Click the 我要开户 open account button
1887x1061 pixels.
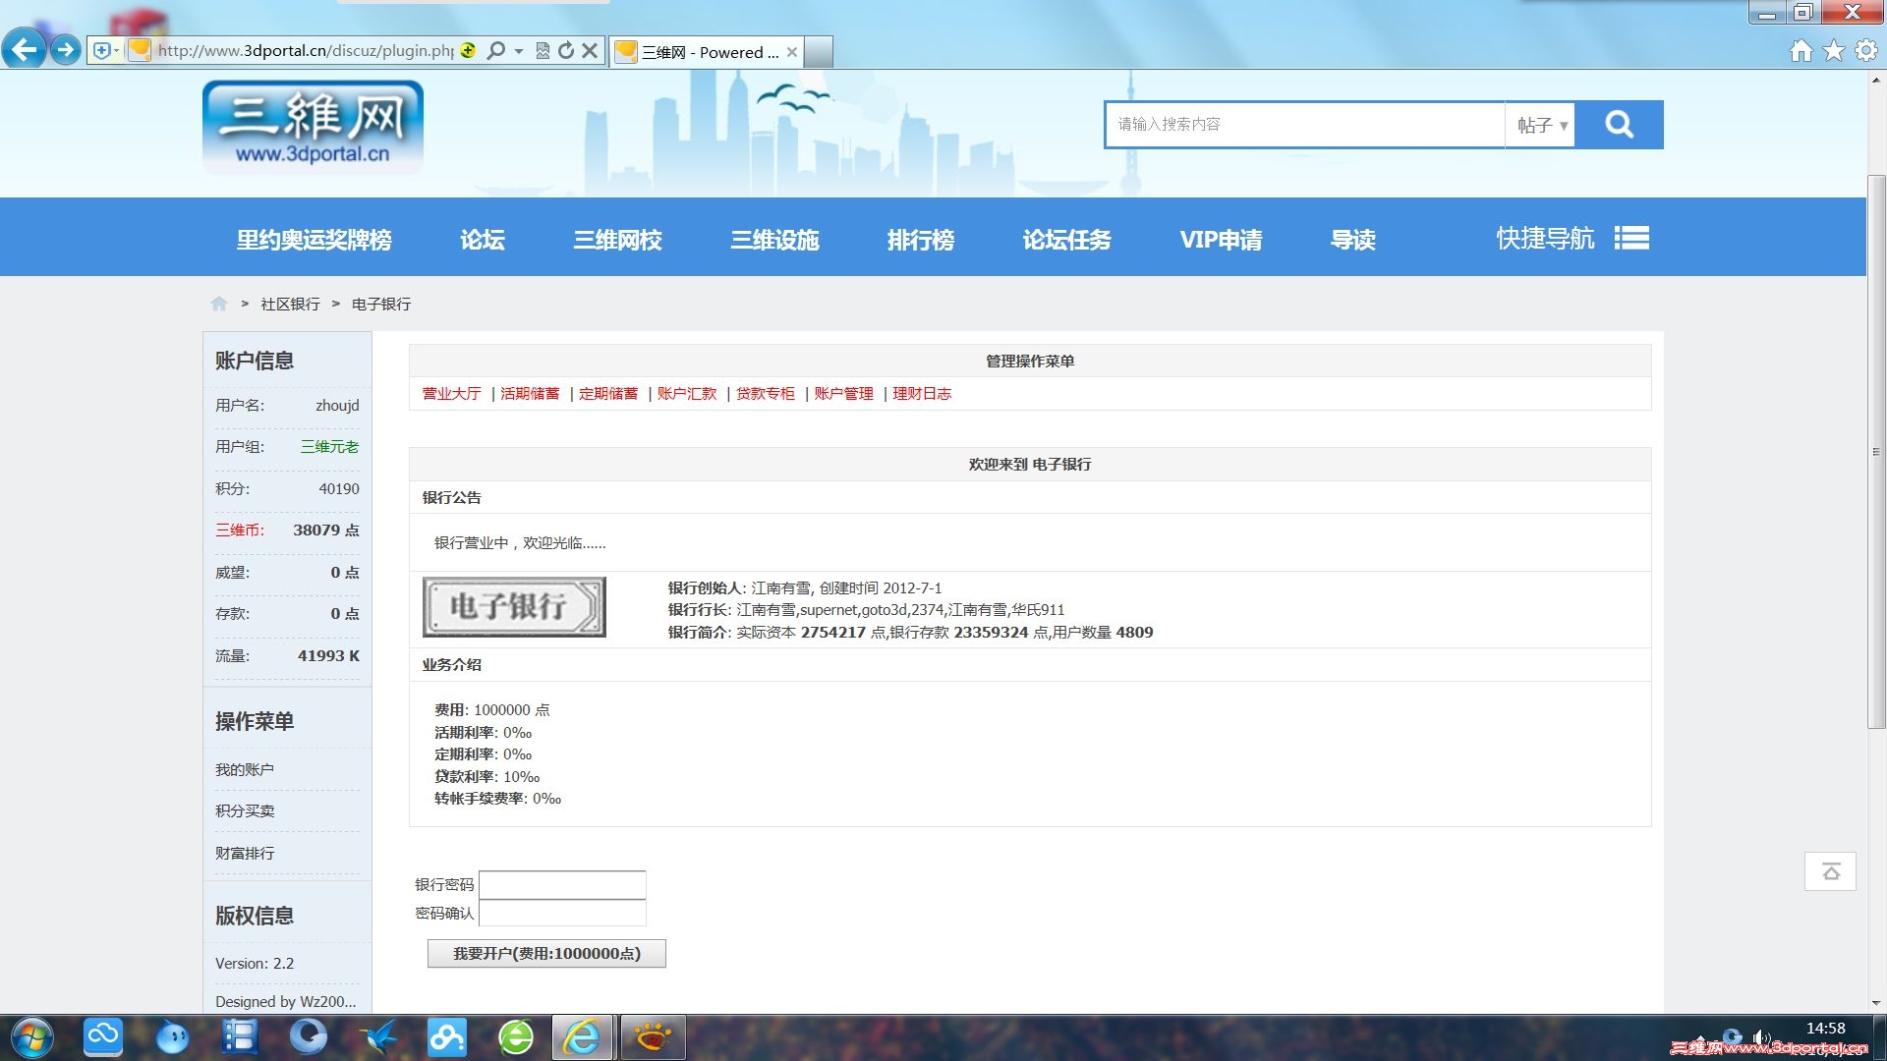pyautogui.click(x=546, y=954)
